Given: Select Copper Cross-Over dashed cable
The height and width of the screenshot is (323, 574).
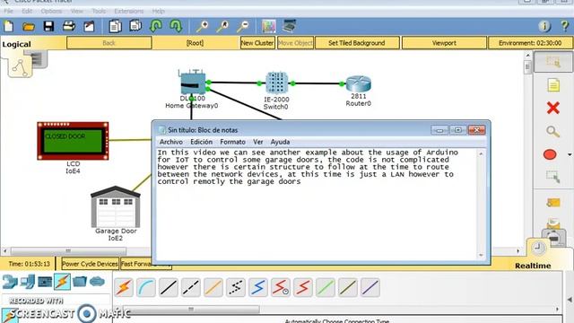Looking at the screenshot, I should point(191,287).
